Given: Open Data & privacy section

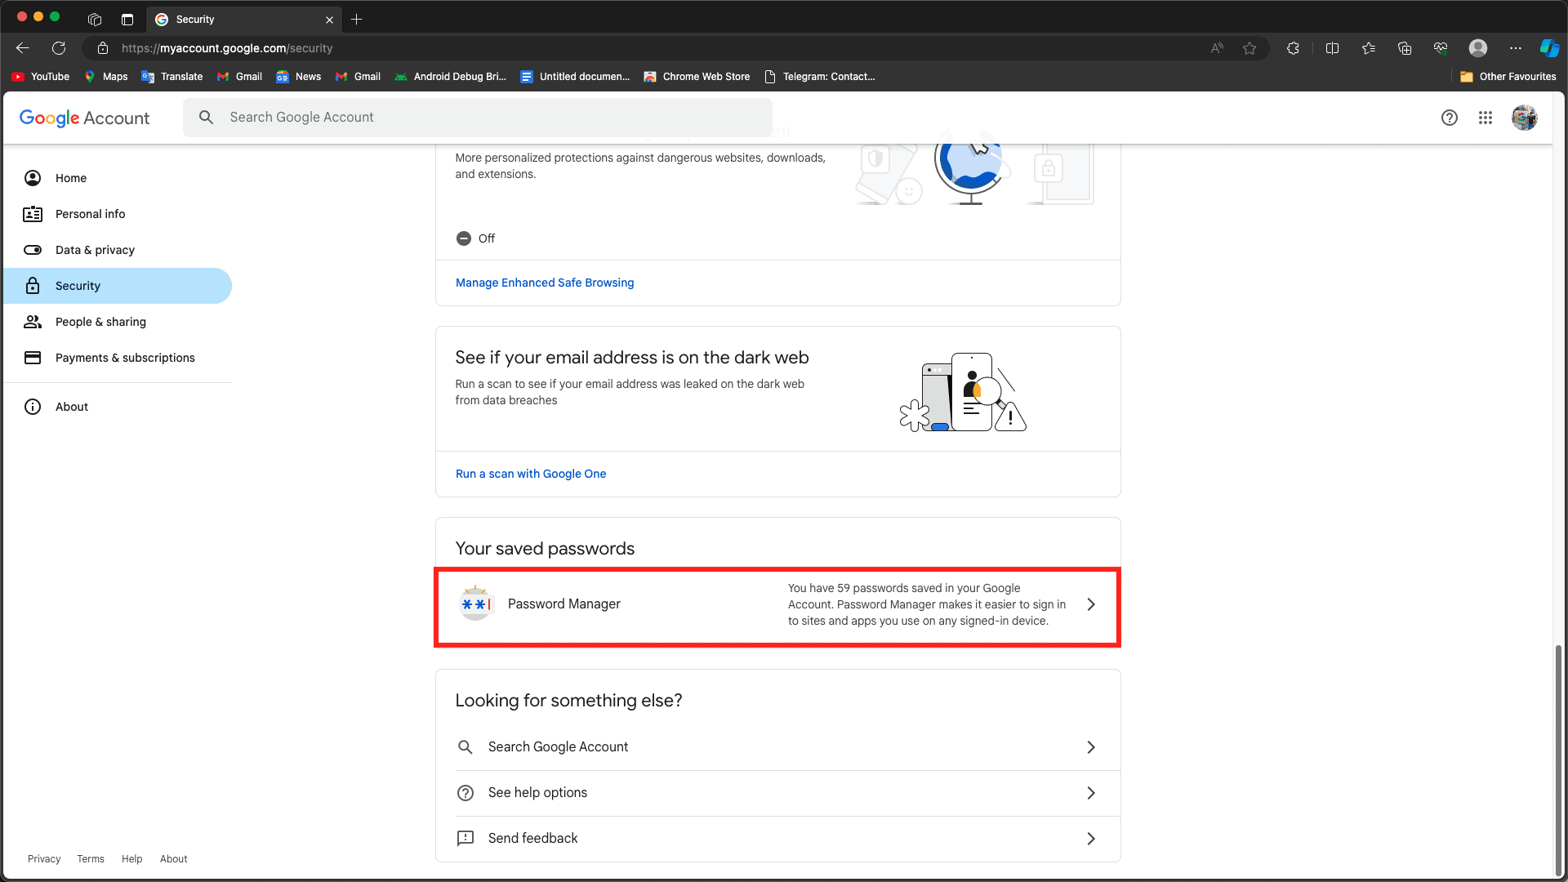Looking at the screenshot, I should click(x=95, y=250).
